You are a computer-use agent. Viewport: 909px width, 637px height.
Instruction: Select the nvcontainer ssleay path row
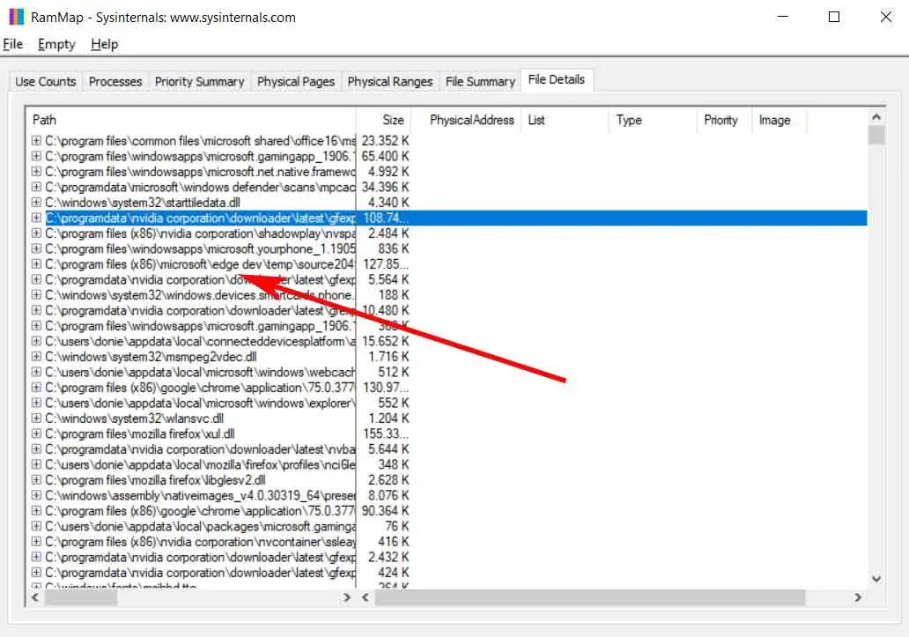[x=200, y=542]
